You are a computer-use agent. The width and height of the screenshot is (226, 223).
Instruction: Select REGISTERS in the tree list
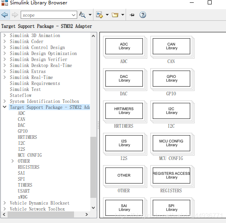(x=29, y=167)
